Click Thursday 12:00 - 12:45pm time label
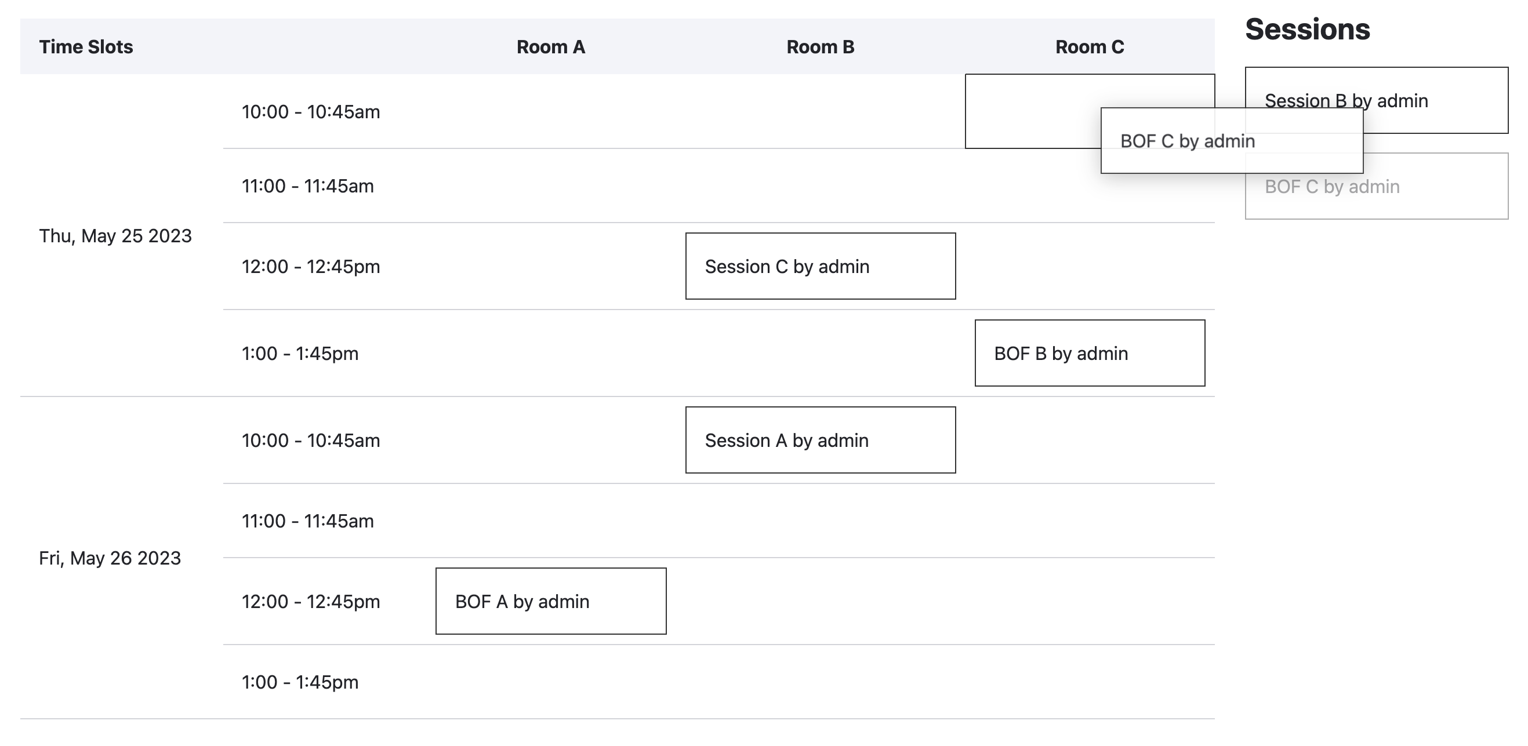This screenshot has width=1528, height=746. (x=311, y=266)
